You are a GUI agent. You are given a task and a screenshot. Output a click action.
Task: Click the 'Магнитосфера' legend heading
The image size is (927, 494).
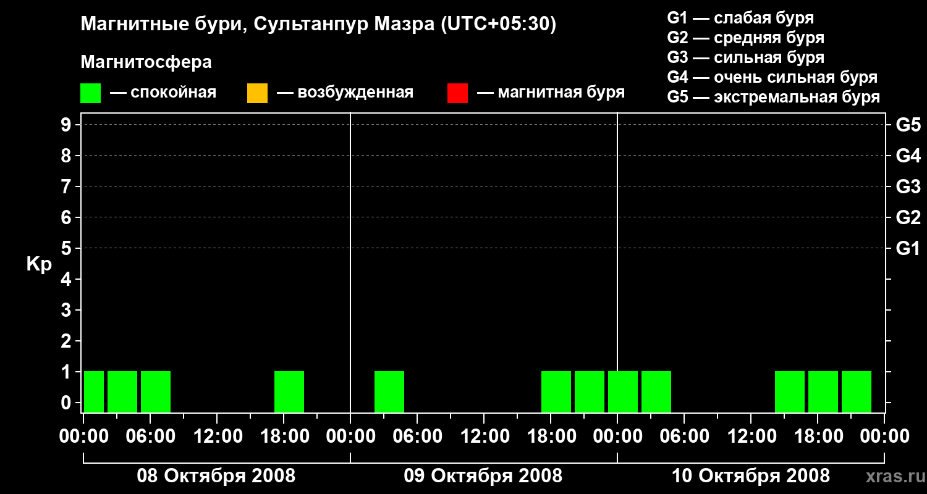146,62
